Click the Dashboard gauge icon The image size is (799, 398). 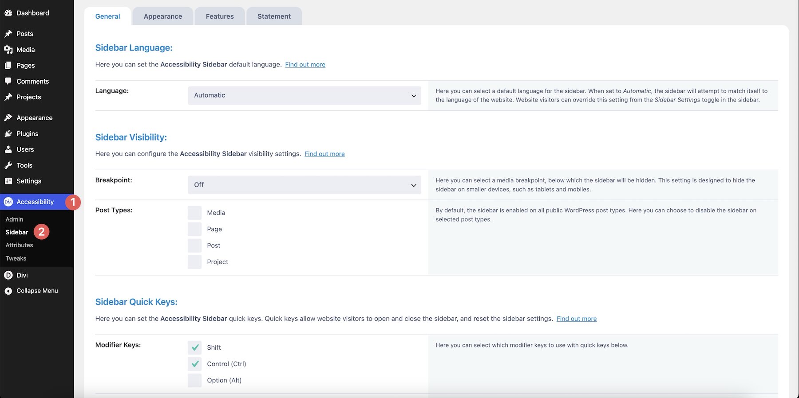pos(8,13)
